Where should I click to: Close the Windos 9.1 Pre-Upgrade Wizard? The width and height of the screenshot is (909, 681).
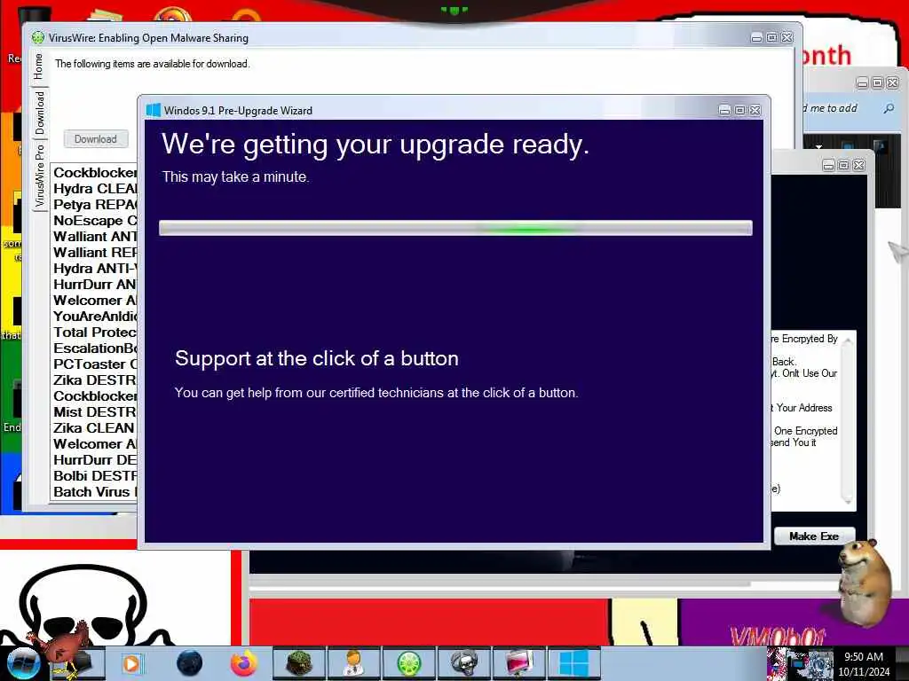tap(755, 110)
